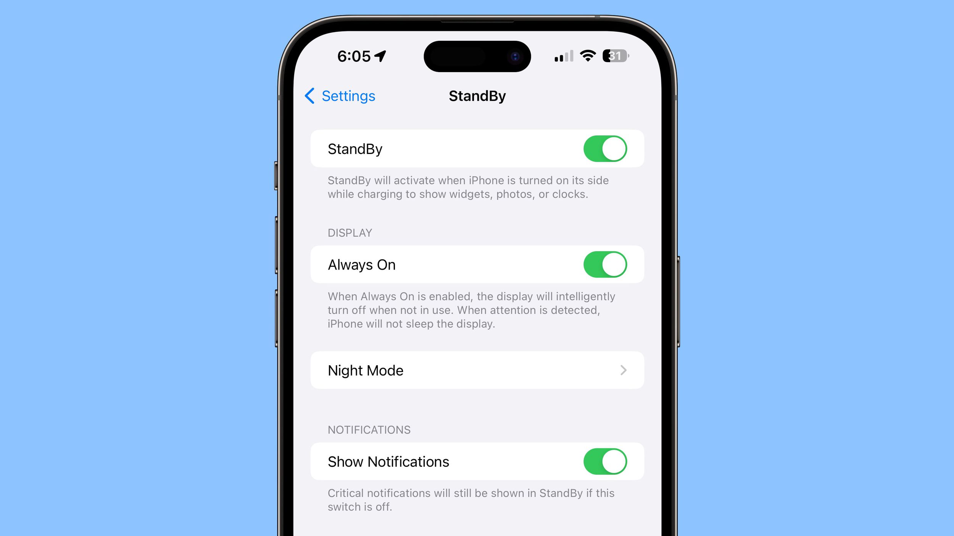954x536 pixels.
Task: Select the NOTIFICATIONS section header
Action: 368,429
